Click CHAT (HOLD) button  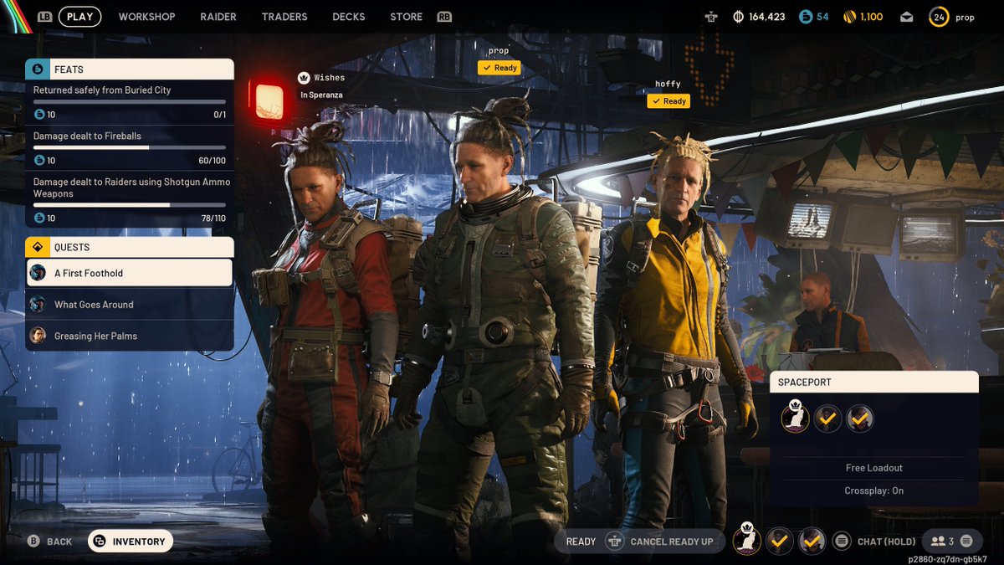point(876,542)
